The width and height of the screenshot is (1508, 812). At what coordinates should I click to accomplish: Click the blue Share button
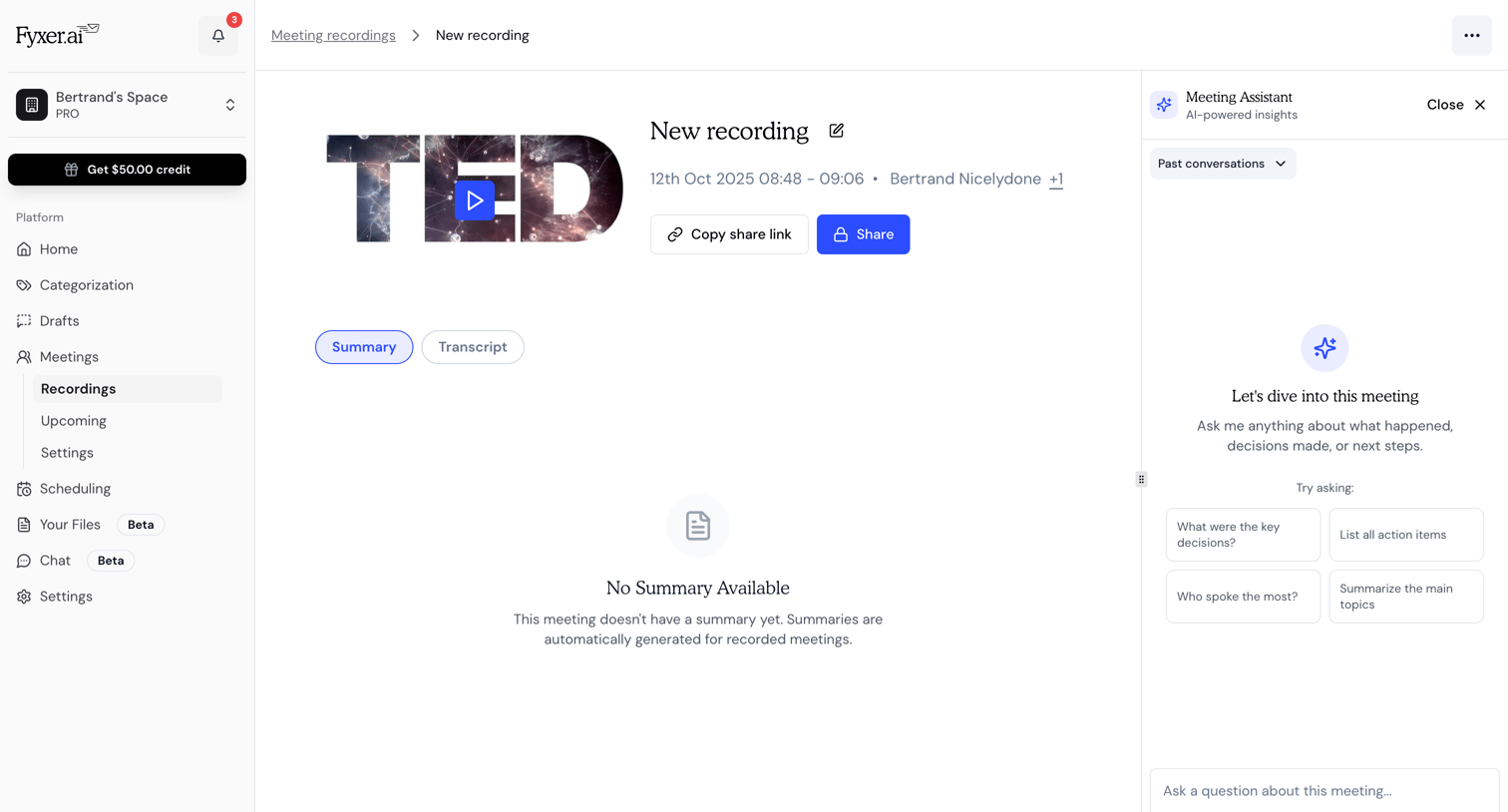pyautogui.click(x=863, y=234)
